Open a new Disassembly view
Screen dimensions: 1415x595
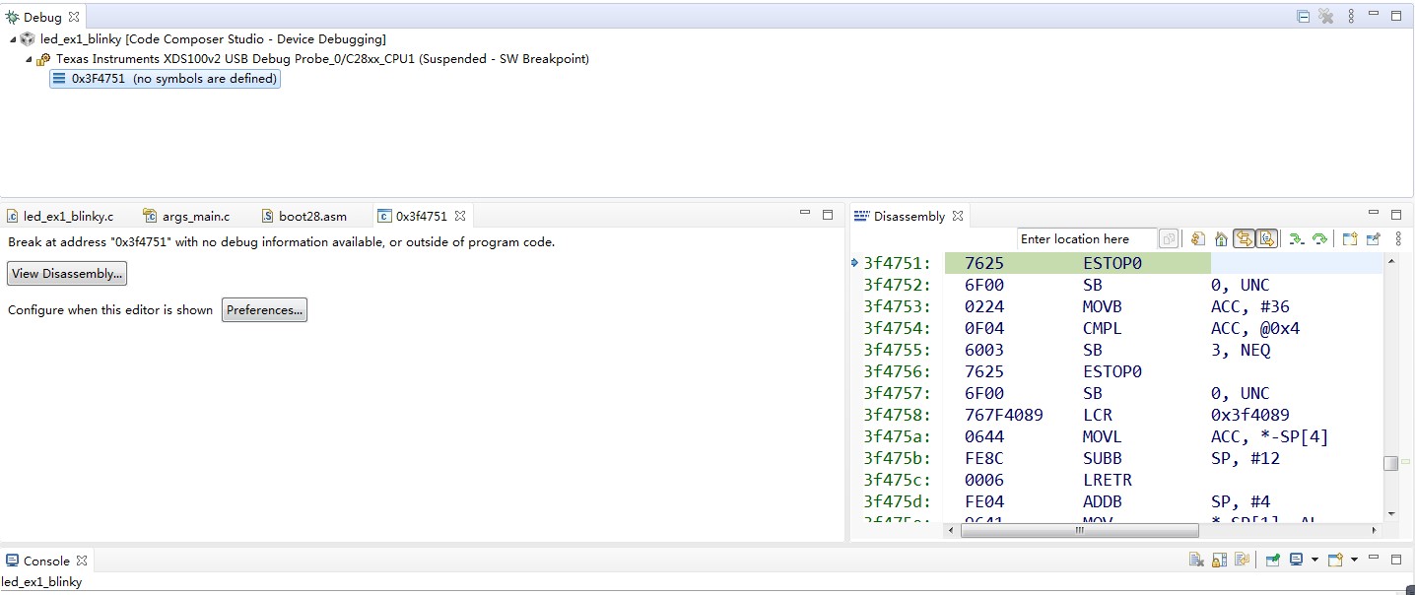[x=1350, y=238]
